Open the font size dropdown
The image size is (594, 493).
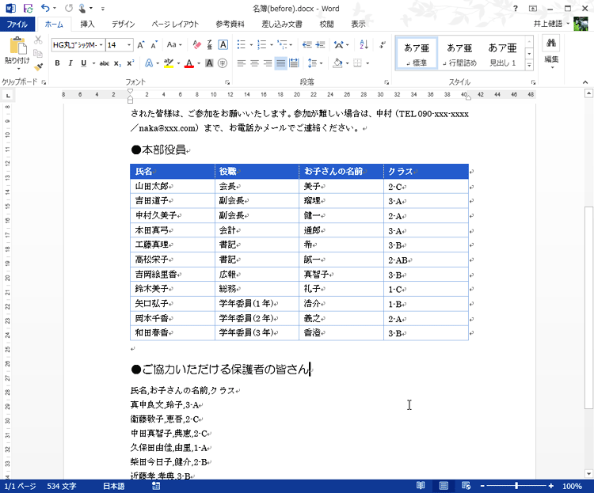click(x=129, y=45)
